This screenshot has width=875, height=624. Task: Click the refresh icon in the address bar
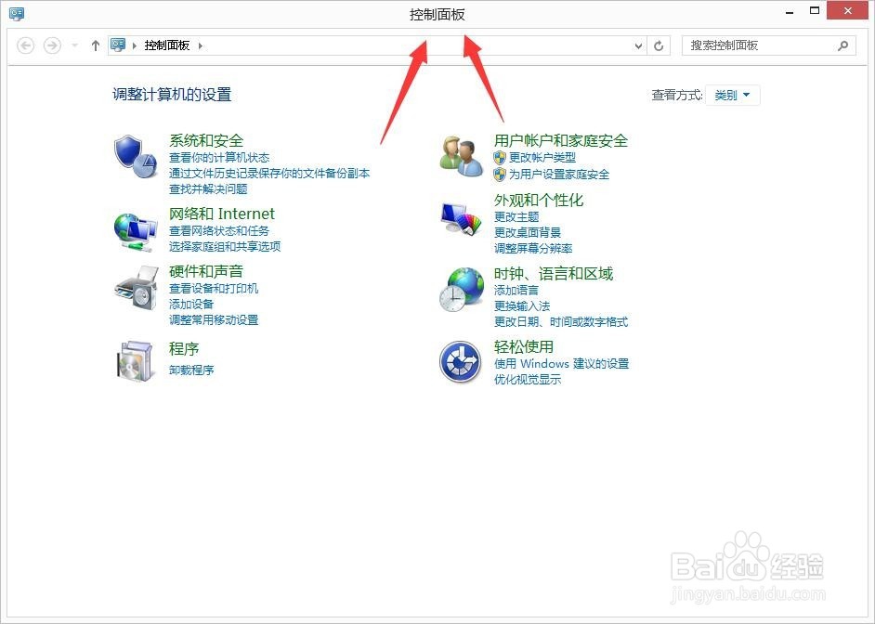(x=659, y=45)
